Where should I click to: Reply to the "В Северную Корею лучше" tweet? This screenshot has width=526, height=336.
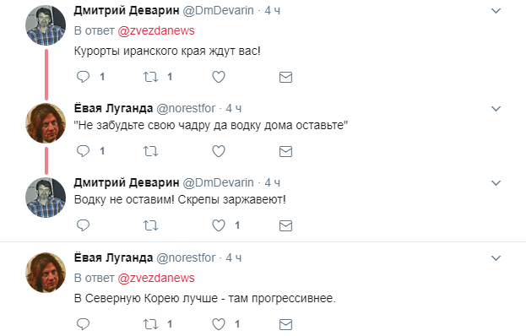point(84,324)
